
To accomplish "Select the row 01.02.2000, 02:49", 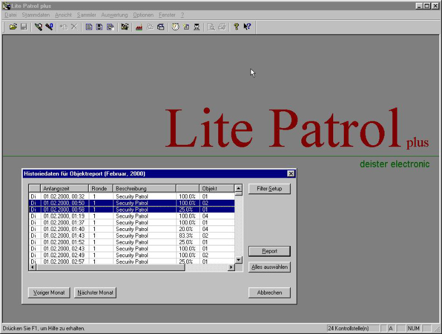I will (x=132, y=256).
